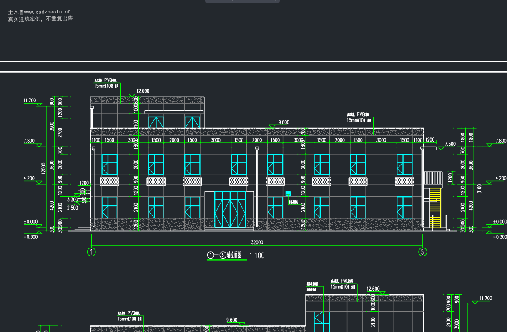The height and width of the screenshot is (332, 507).
Task: Select the 2700 vertical dimension text
Action: tap(60, 132)
